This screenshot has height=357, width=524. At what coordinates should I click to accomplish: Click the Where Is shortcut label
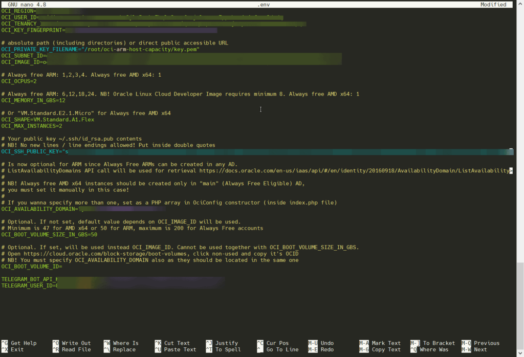click(x=126, y=343)
